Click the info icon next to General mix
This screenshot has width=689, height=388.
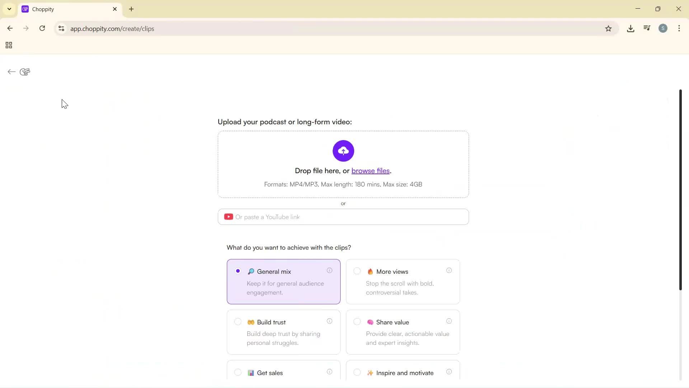[329, 271]
